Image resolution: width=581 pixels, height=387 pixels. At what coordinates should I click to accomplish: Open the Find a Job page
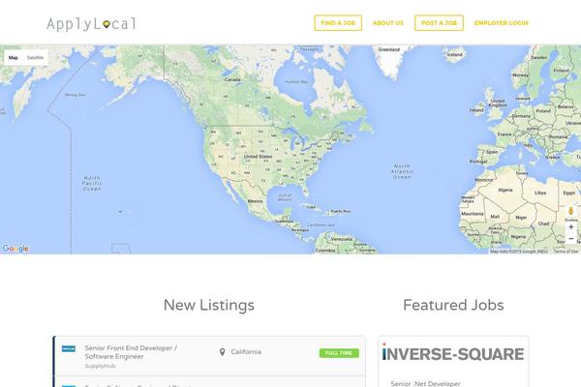point(338,23)
